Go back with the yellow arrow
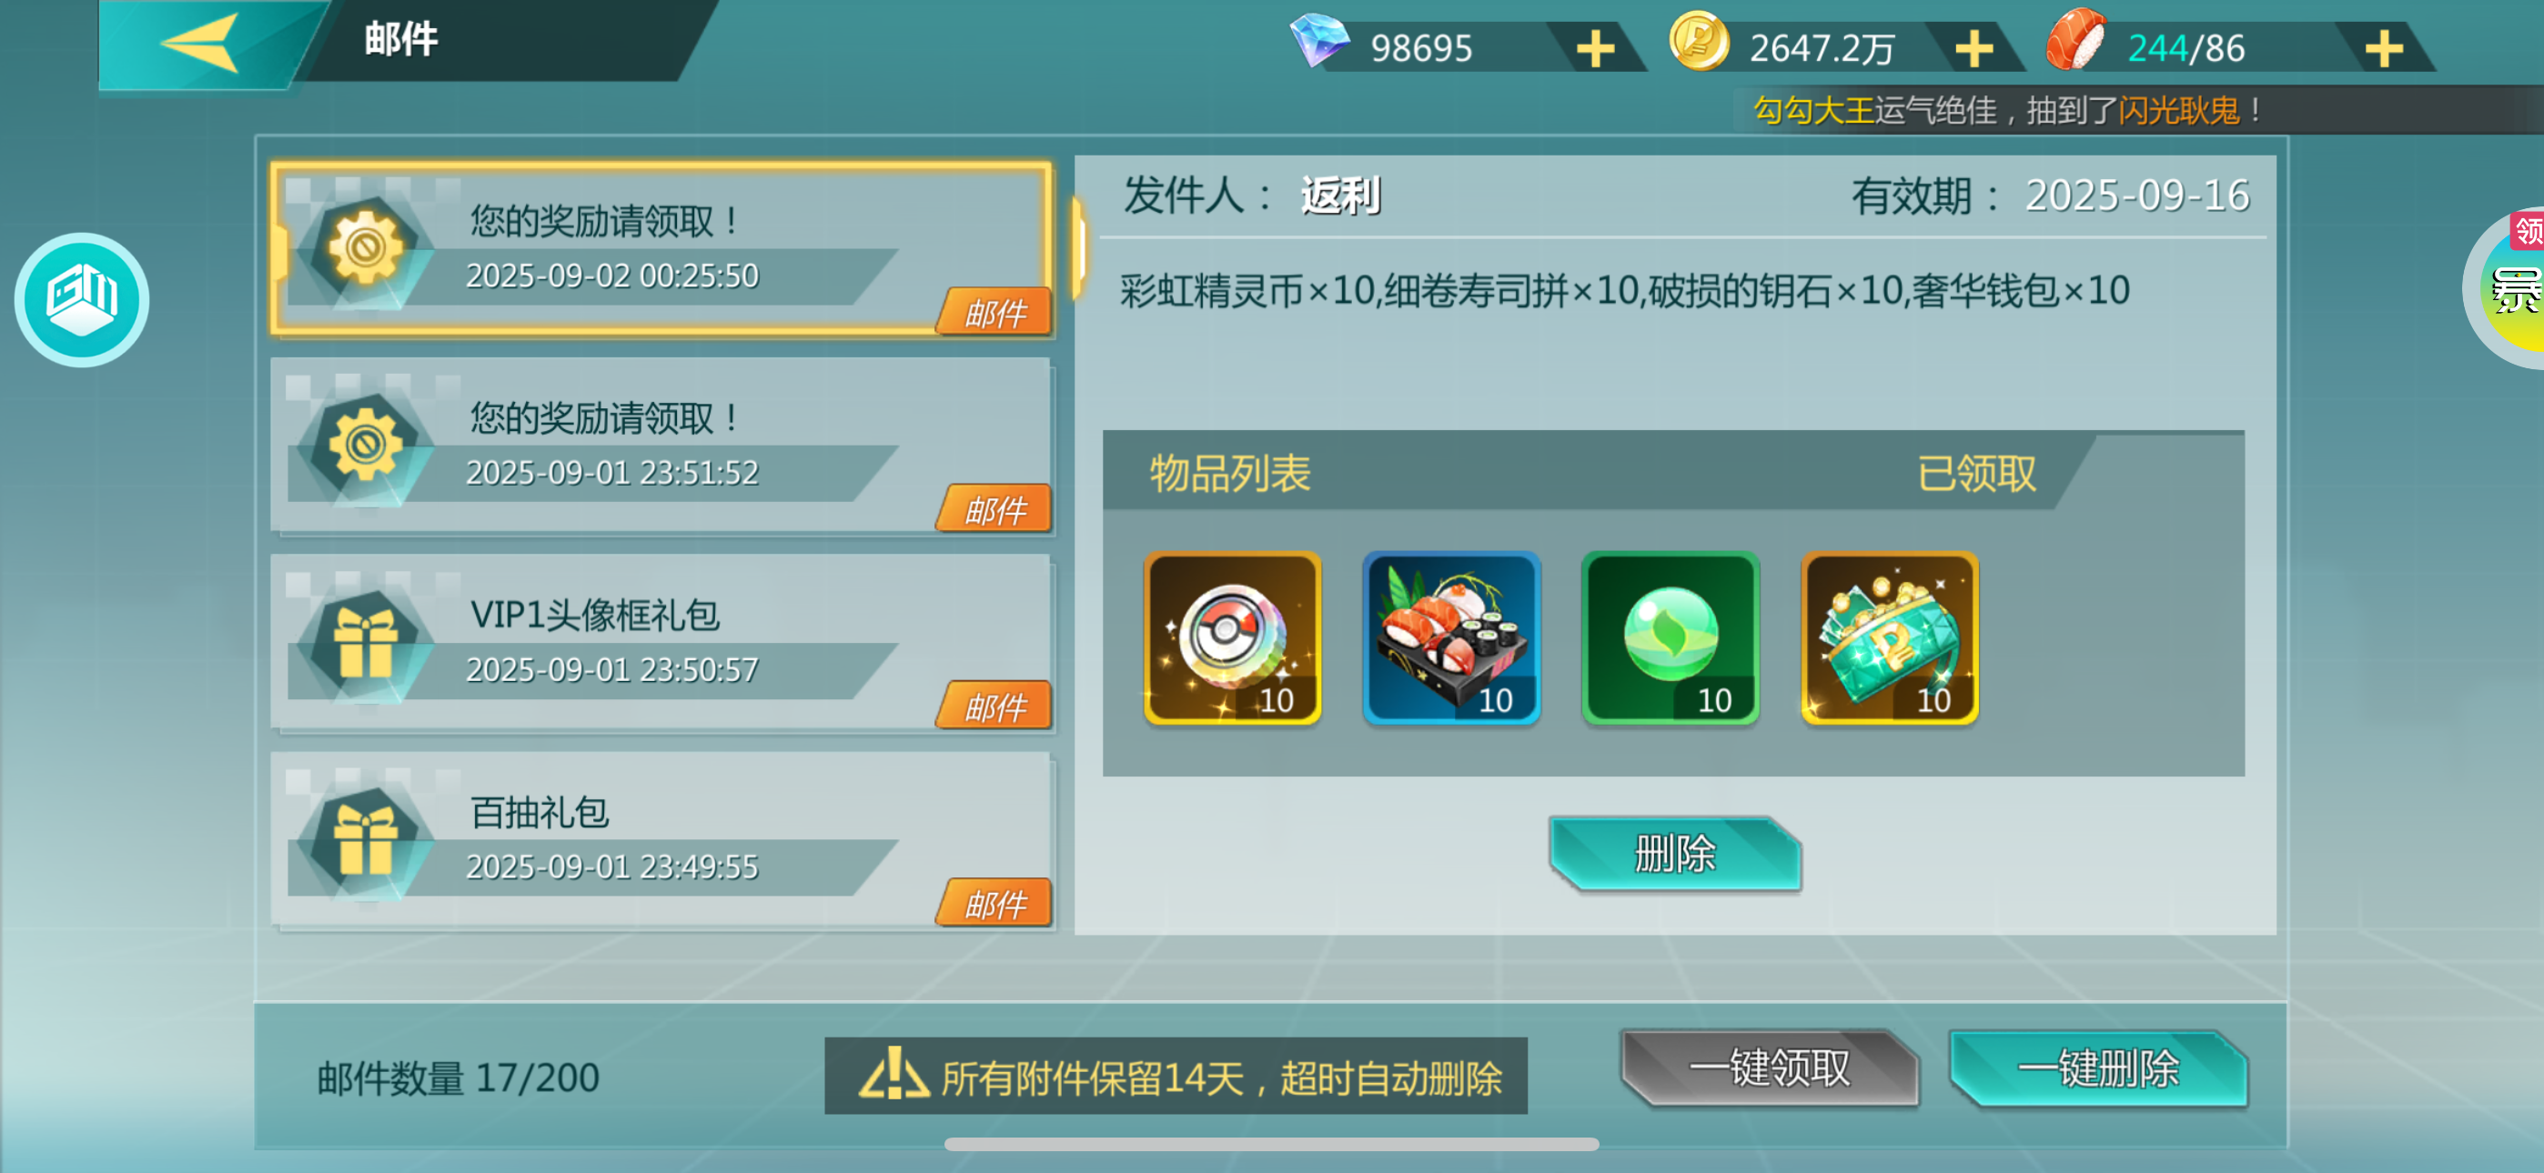 click(201, 44)
